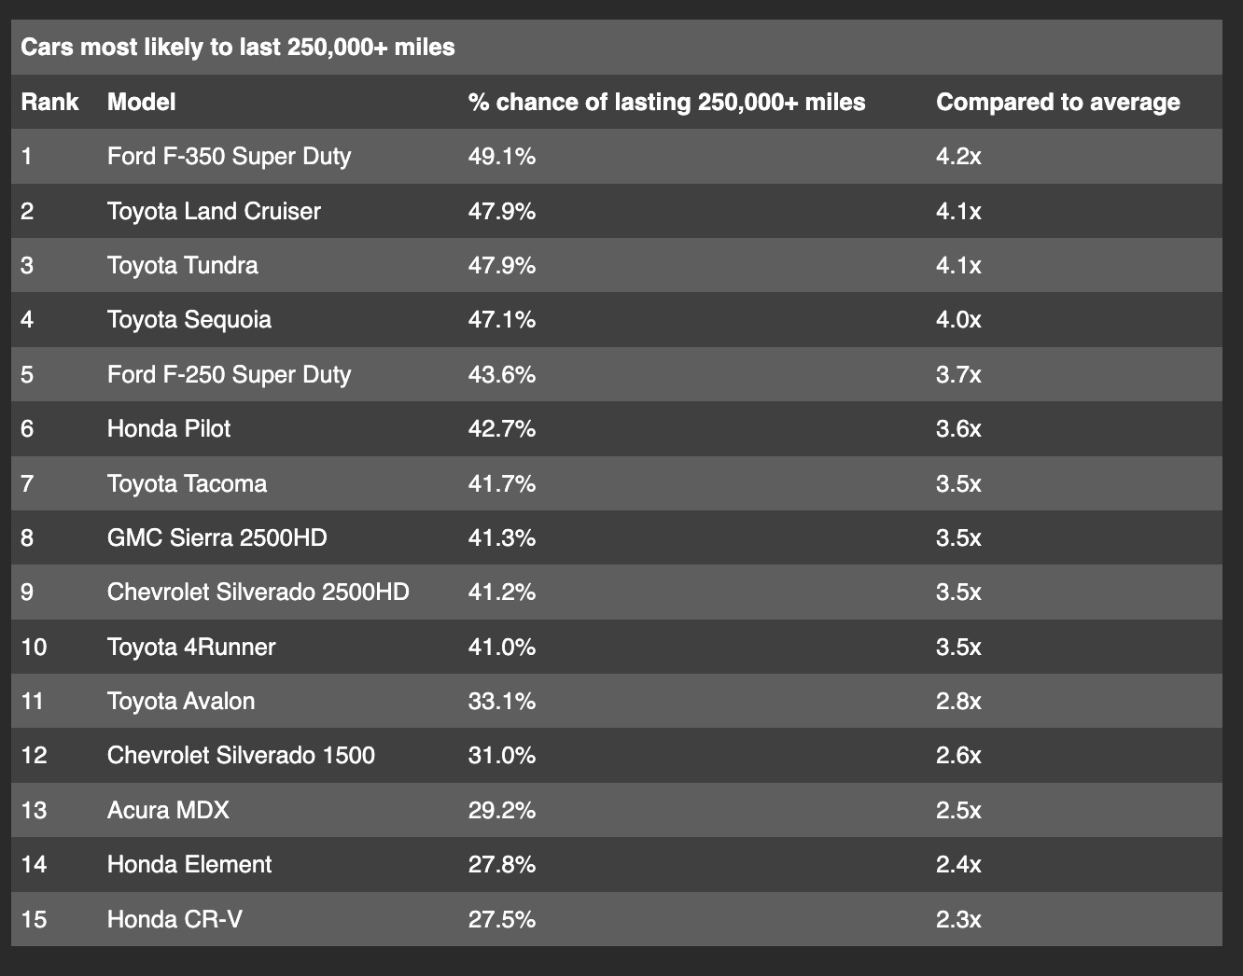Click the Toyota Land Cruiser model cell
The width and height of the screenshot is (1243, 976).
coord(214,211)
